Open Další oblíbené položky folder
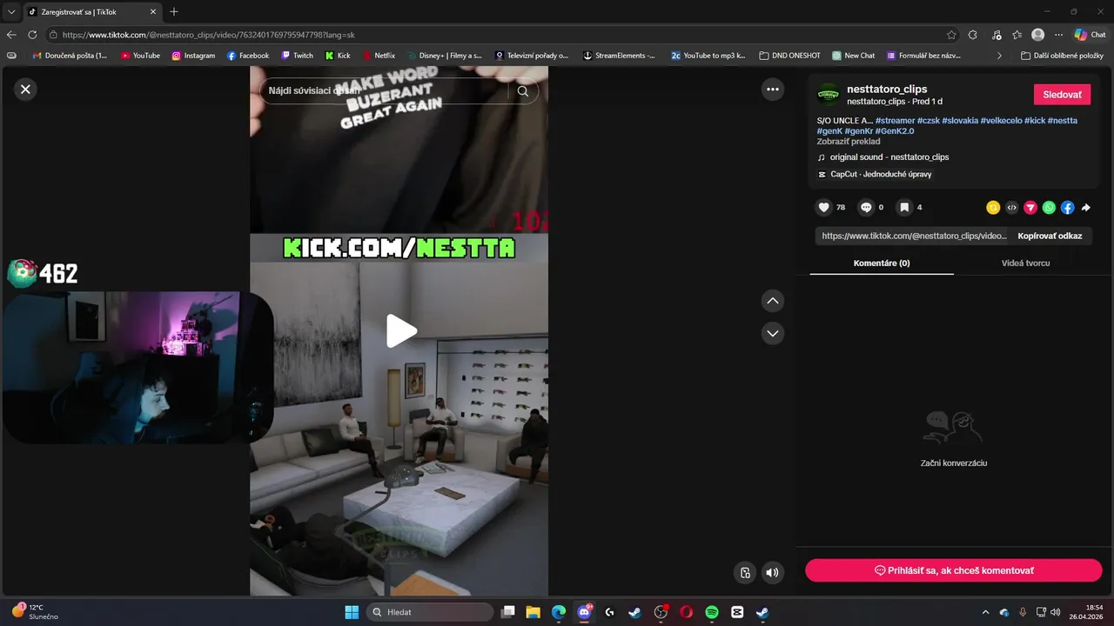The width and height of the screenshot is (1114, 626). point(1062,55)
